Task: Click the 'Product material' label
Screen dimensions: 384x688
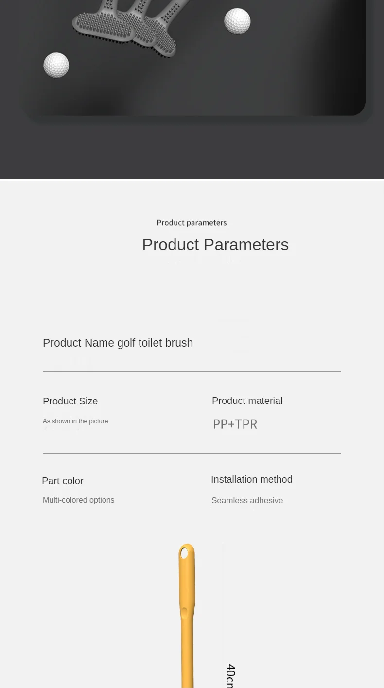Action: click(x=247, y=401)
